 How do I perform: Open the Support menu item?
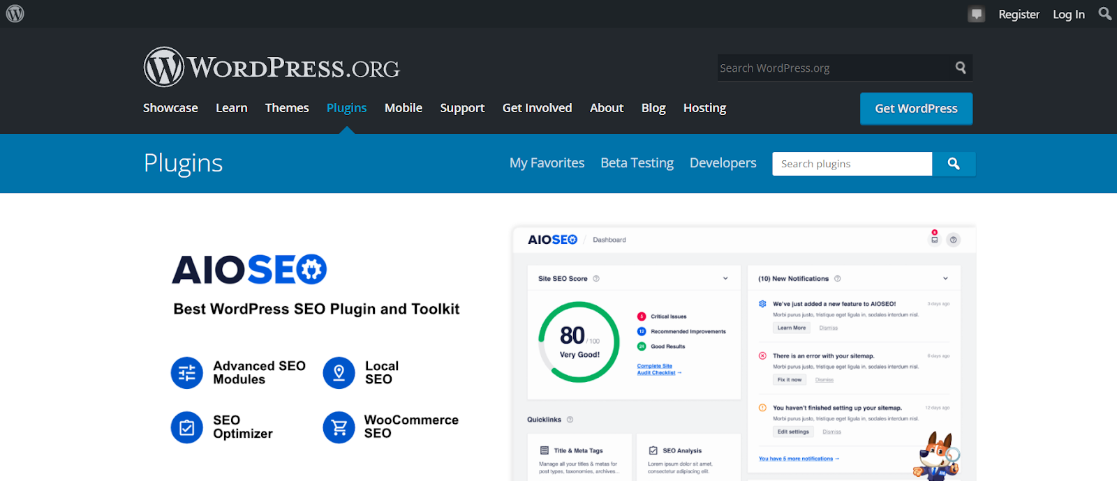[462, 108]
